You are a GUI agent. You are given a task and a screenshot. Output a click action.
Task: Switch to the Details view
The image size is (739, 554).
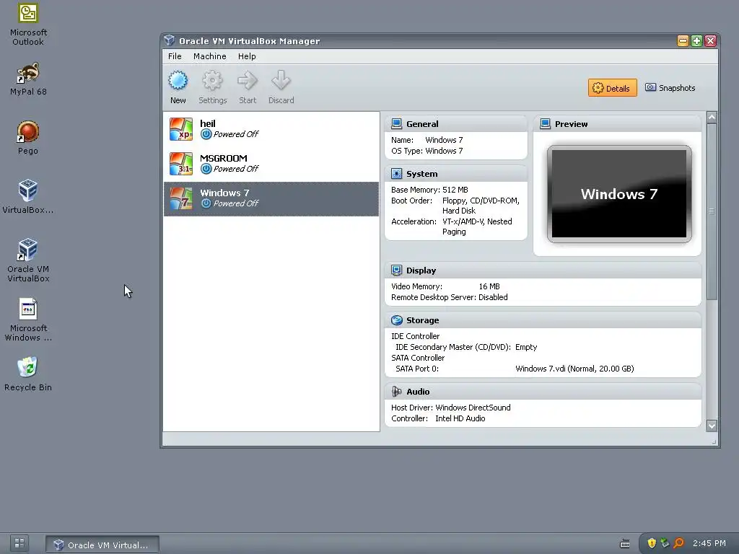point(612,88)
